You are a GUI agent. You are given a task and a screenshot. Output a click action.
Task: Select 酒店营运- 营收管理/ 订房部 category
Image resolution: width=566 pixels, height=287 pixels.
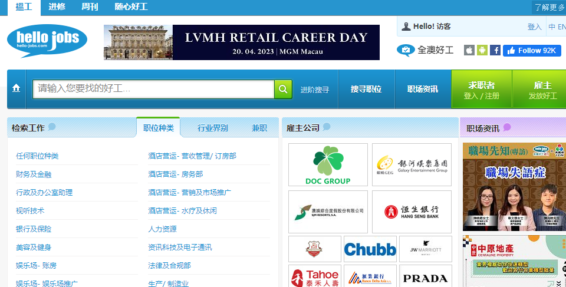coord(192,156)
